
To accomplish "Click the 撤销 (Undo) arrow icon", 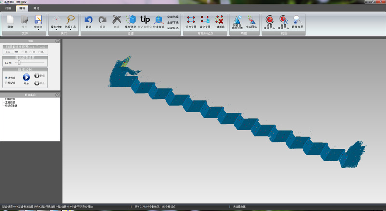I will [88, 20].
